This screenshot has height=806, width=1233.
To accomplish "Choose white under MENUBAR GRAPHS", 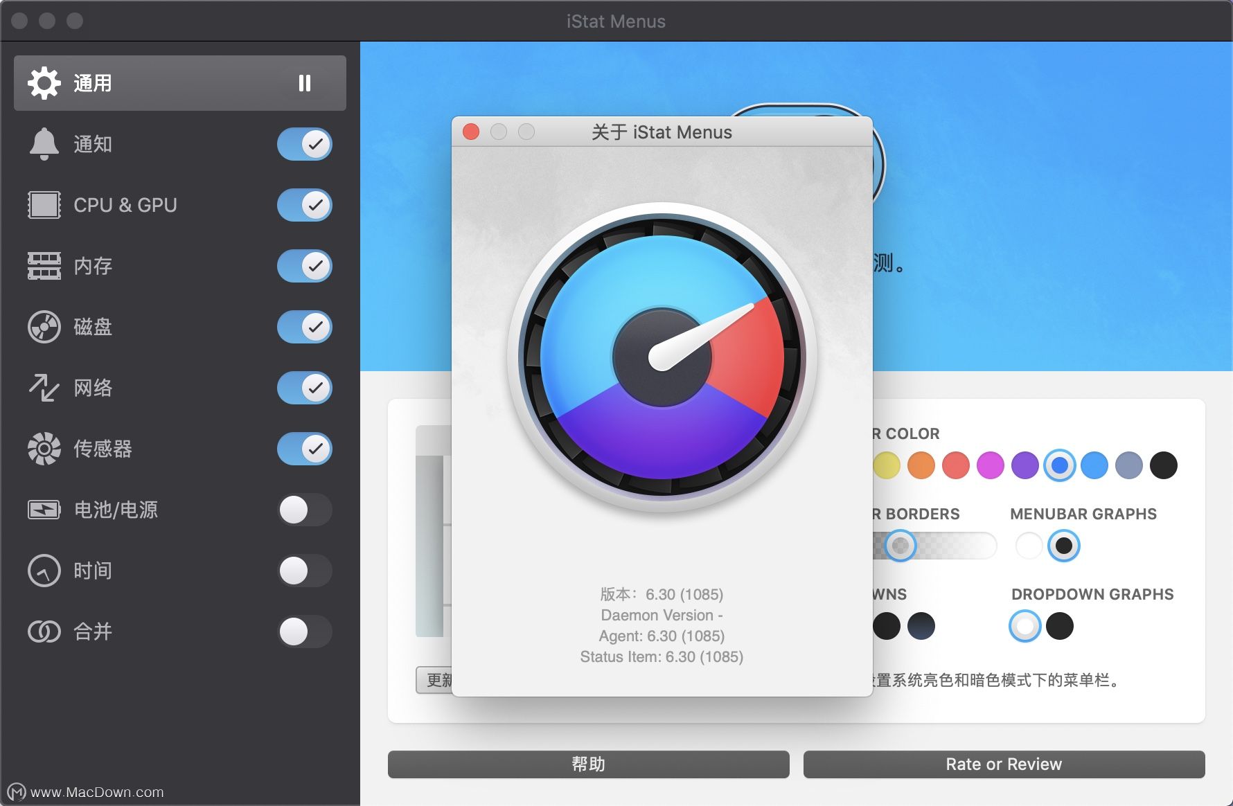I will click(x=1029, y=546).
